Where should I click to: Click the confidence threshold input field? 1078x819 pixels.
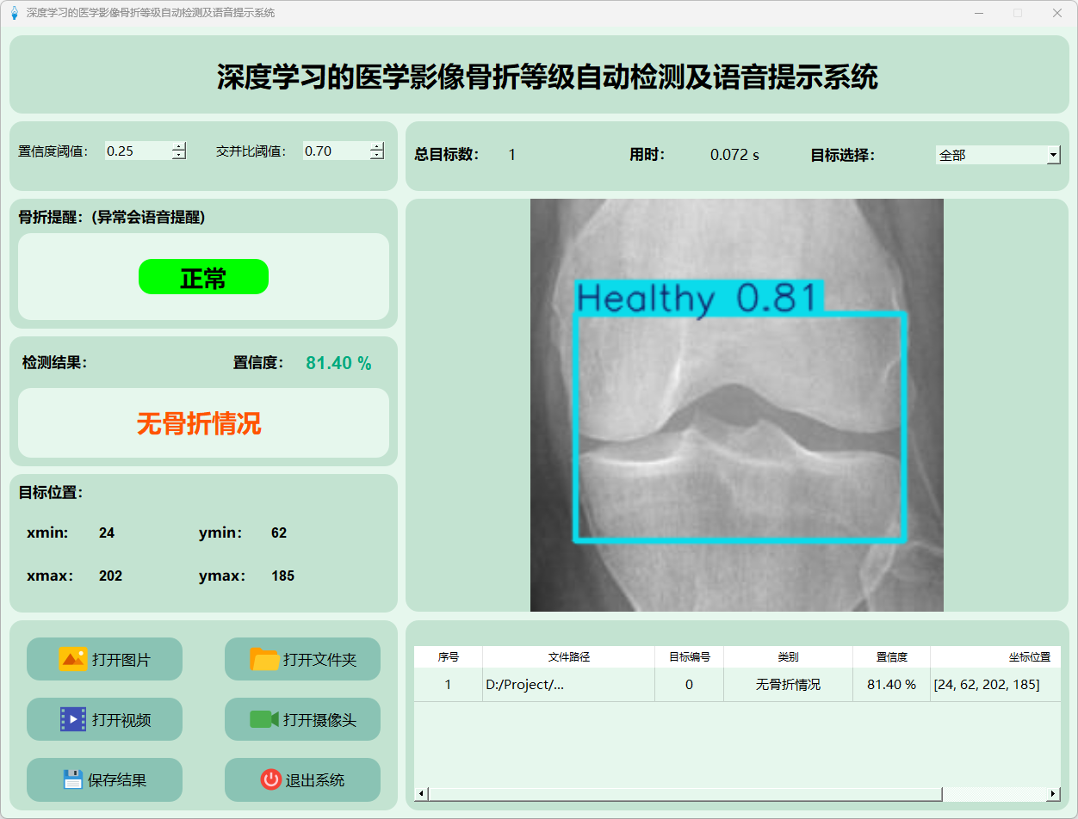[137, 151]
